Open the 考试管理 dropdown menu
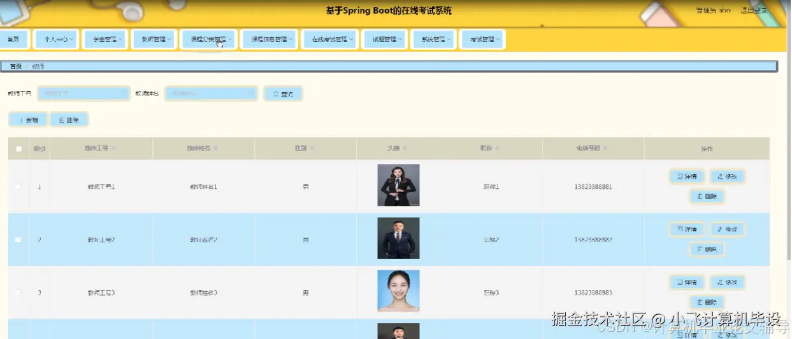The height and width of the screenshot is (339, 792). 482,39
